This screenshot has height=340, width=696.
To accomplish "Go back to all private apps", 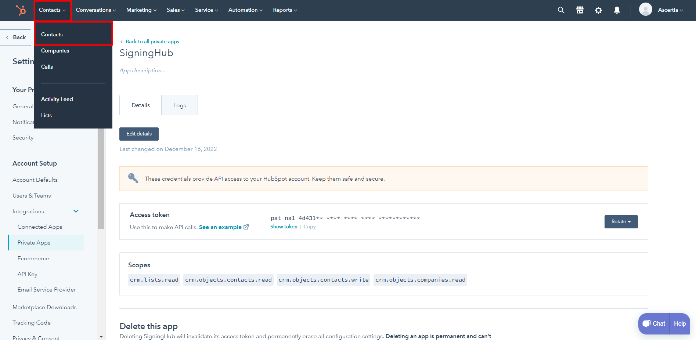I will pyautogui.click(x=150, y=41).
